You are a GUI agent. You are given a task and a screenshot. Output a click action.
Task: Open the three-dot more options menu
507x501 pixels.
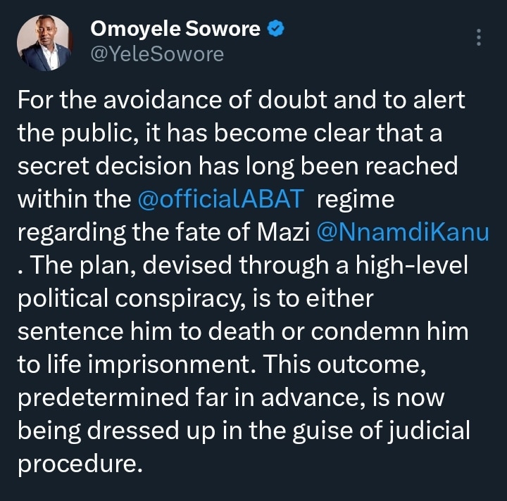480,37
